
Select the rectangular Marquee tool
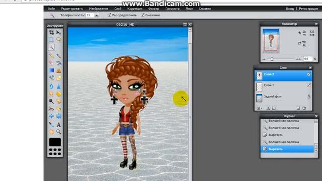pyautogui.click(x=51, y=39)
